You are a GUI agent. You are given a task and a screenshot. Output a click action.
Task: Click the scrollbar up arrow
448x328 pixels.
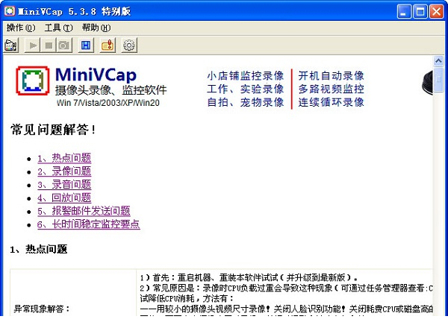[x=438, y=60]
